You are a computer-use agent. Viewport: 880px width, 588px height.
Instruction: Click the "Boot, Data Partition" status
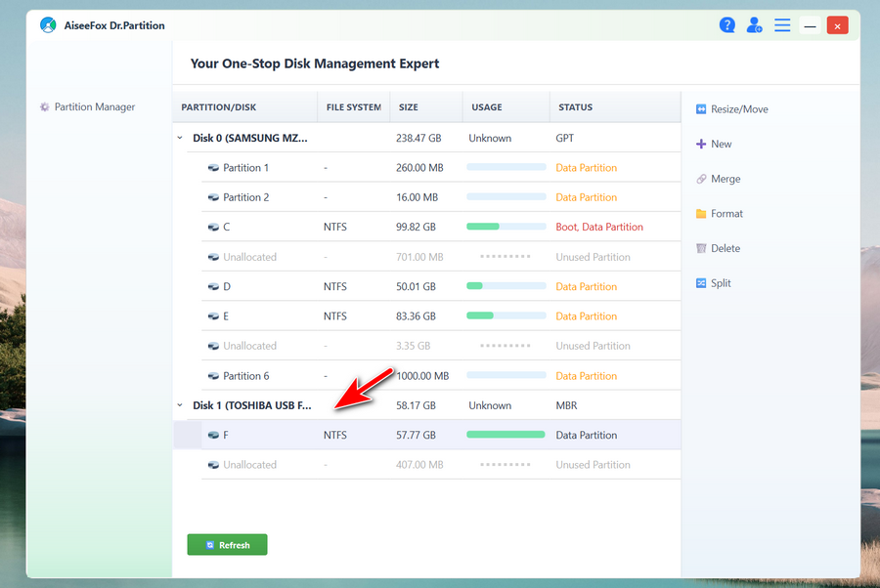tap(599, 227)
